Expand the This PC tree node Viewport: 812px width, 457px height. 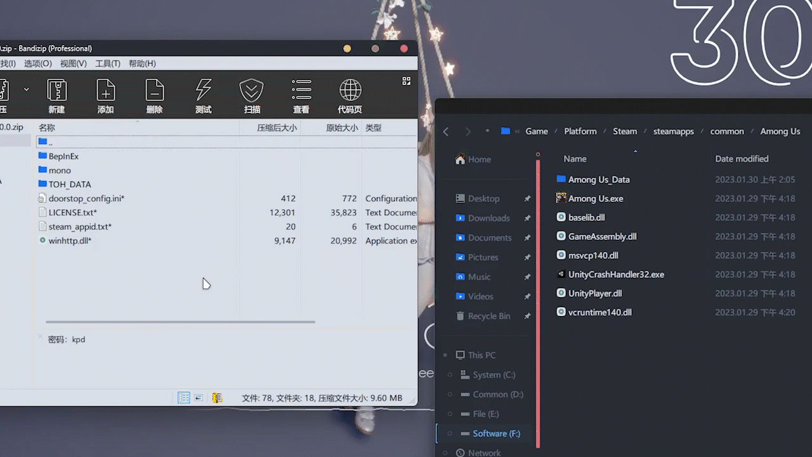click(446, 355)
